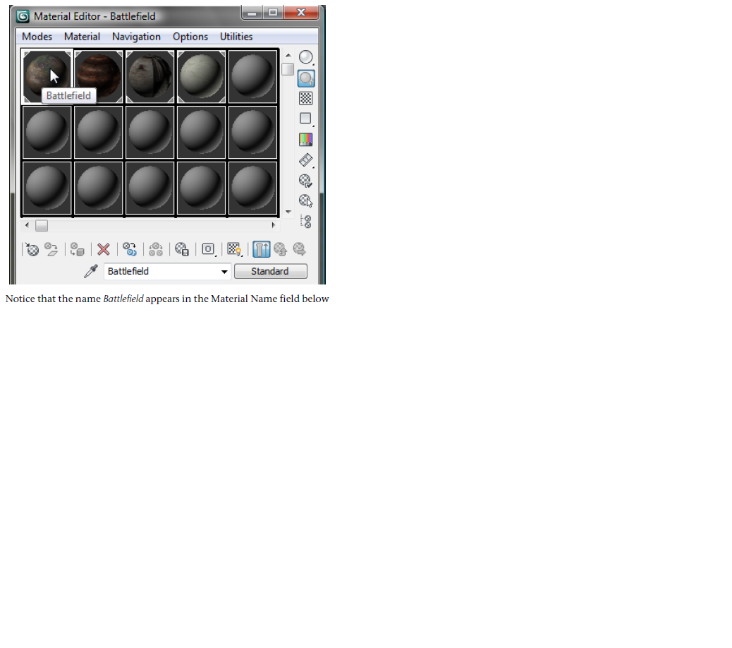Select the pale concrete sample sphere
The height and width of the screenshot is (648, 732).
pos(201,77)
